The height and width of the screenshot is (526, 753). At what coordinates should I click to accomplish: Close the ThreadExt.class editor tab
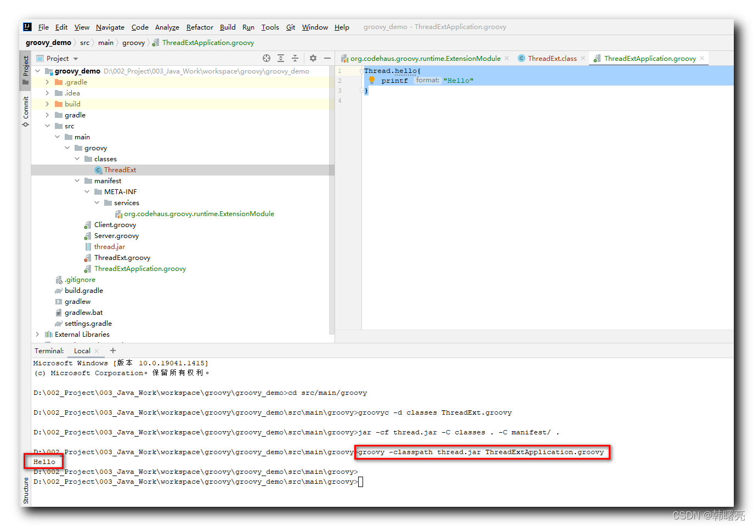[x=583, y=58]
